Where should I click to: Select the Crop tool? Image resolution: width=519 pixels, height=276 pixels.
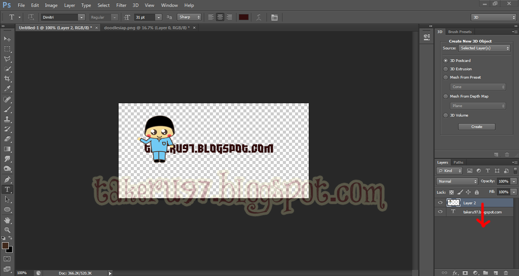(x=7, y=79)
